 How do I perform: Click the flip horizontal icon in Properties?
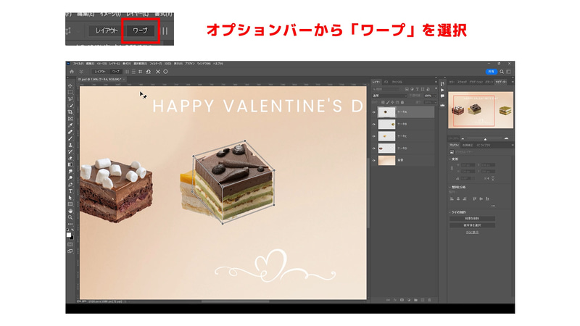tap(486, 178)
